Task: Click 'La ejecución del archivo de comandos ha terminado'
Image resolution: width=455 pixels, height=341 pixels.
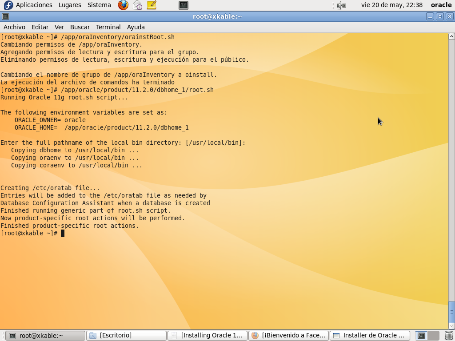Action: point(88,82)
